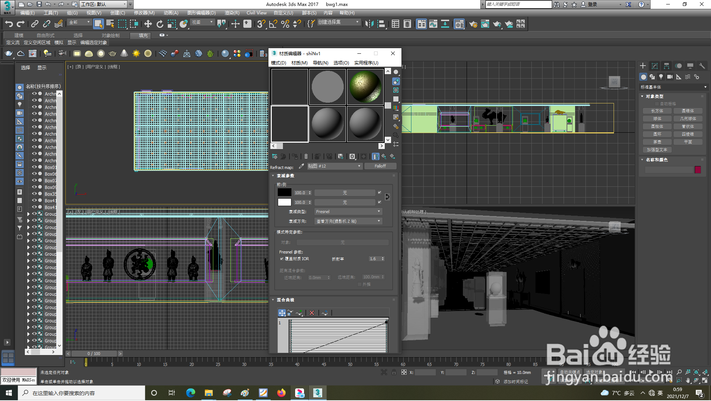Open 材质(M) menu in material editor
Image resolution: width=711 pixels, height=401 pixels.
click(299, 63)
